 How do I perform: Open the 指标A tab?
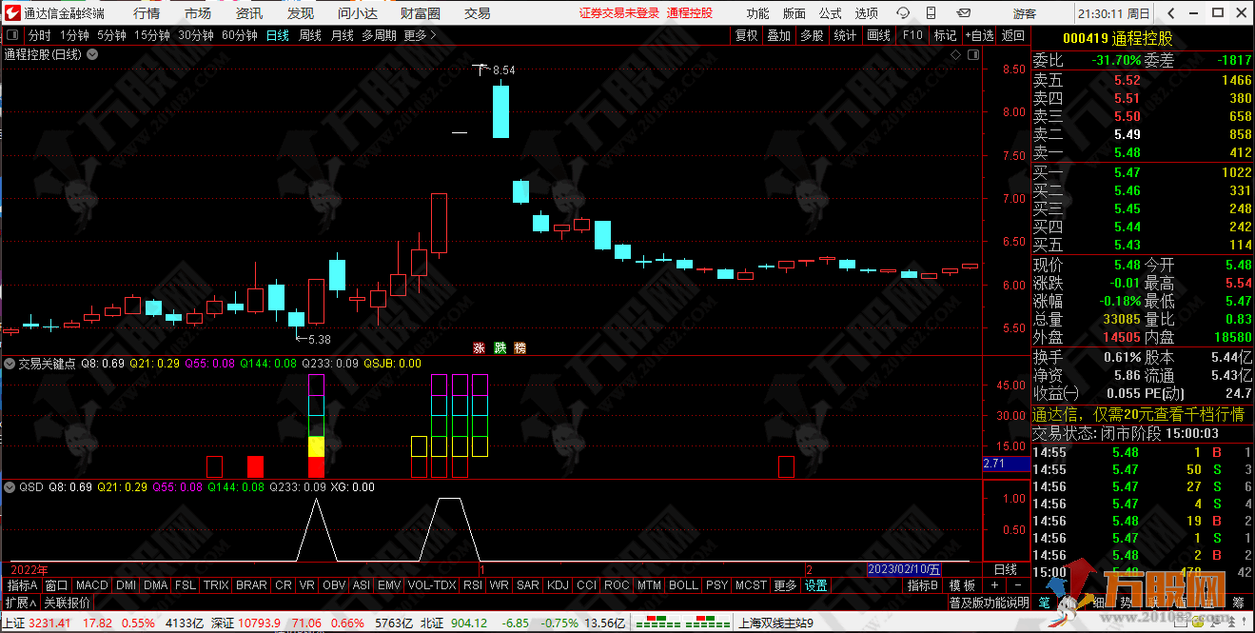click(22, 585)
